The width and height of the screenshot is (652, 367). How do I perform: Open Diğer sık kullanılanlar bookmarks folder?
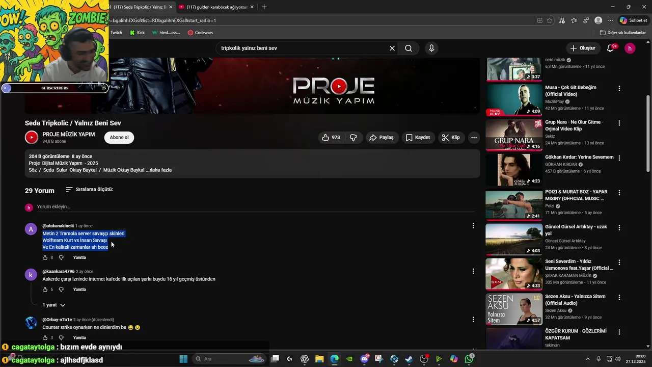[623, 33]
